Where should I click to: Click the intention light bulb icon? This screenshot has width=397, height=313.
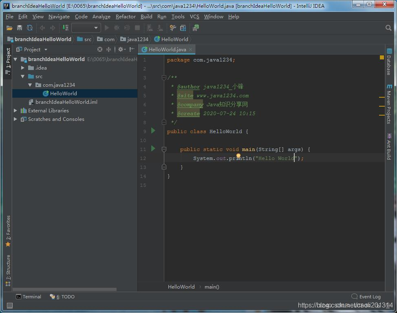pos(238,156)
